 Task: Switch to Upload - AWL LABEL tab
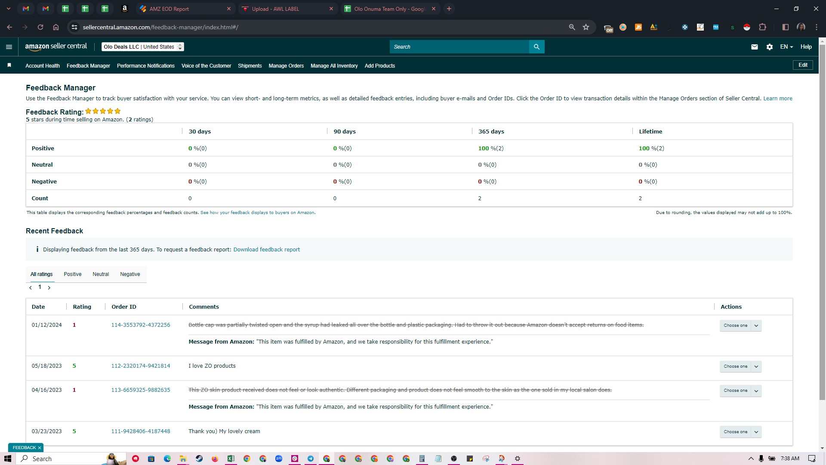coord(287,9)
